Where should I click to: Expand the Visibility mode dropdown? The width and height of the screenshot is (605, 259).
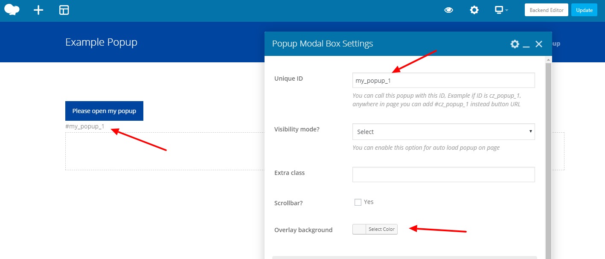443,132
